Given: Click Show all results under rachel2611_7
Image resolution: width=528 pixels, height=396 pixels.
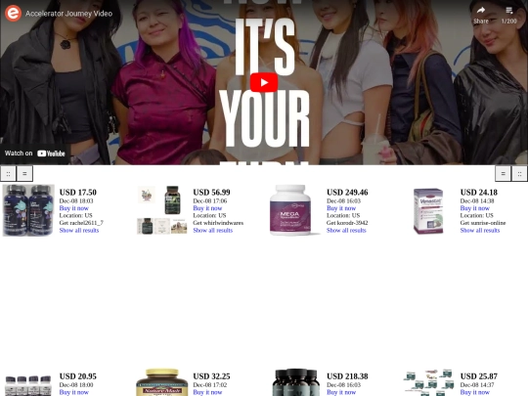Looking at the screenshot, I should coord(79,231).
